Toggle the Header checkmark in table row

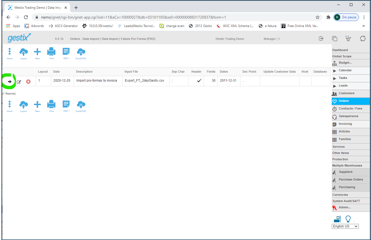coord(199,81)
